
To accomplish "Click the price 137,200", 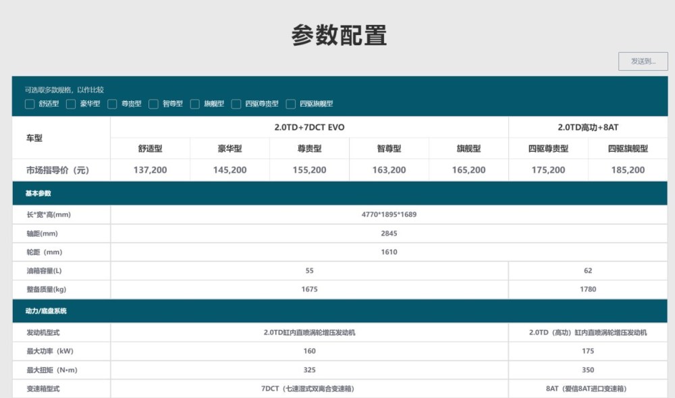I will coord(151,170).
